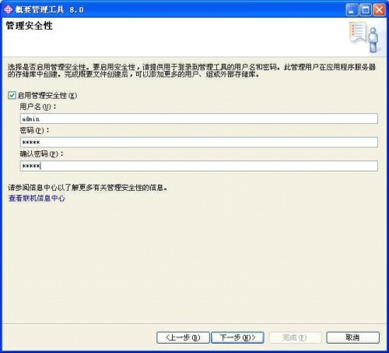The image size is (389, 353).
Task: Focus the 用户名 field containing admin
Action: (198, 118)
